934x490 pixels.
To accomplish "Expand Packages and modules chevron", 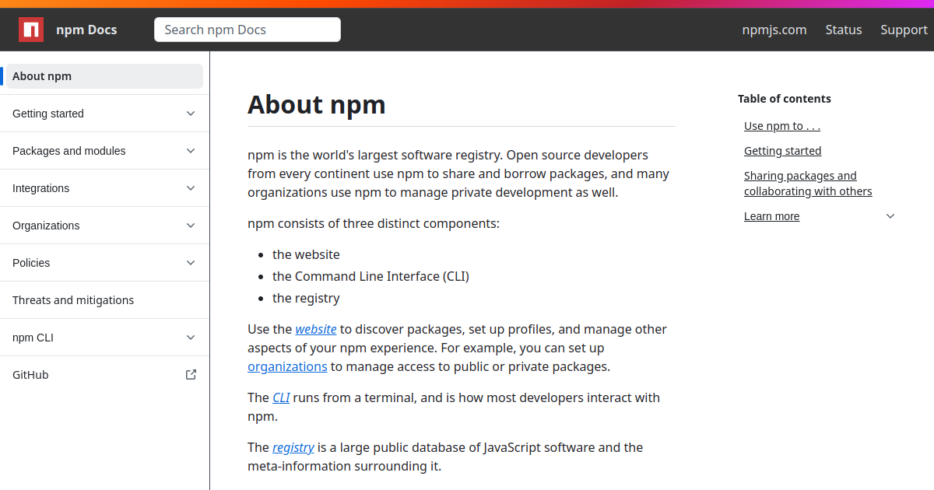I will click(x=191, y=151).
